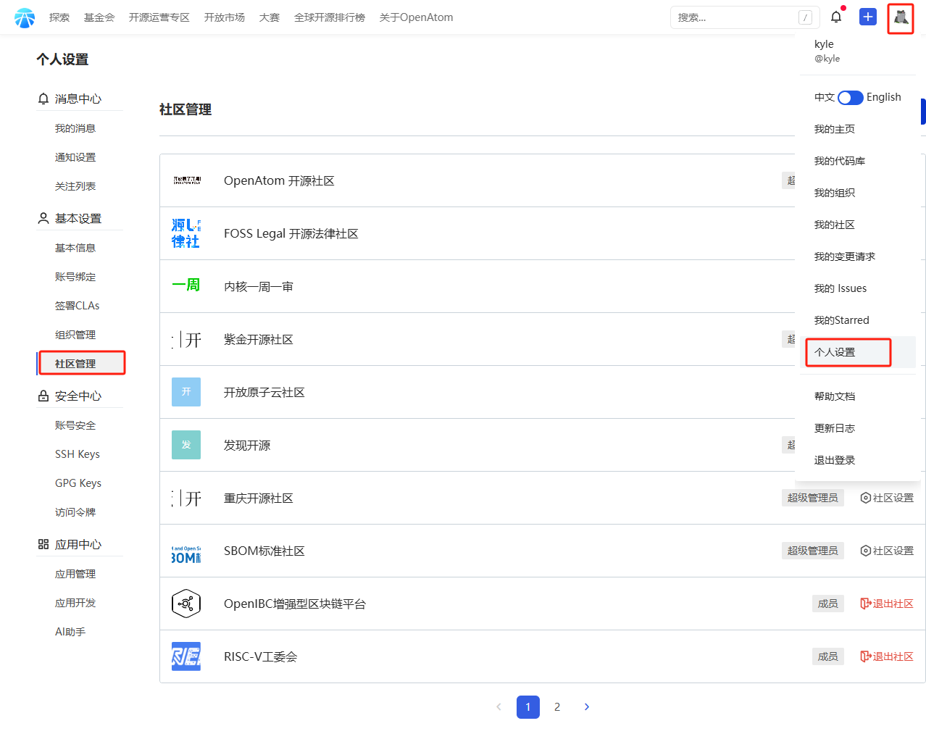Select page 2 in pagination
Viewport: 926px width, 747px height.
click(x=557, y=707)
